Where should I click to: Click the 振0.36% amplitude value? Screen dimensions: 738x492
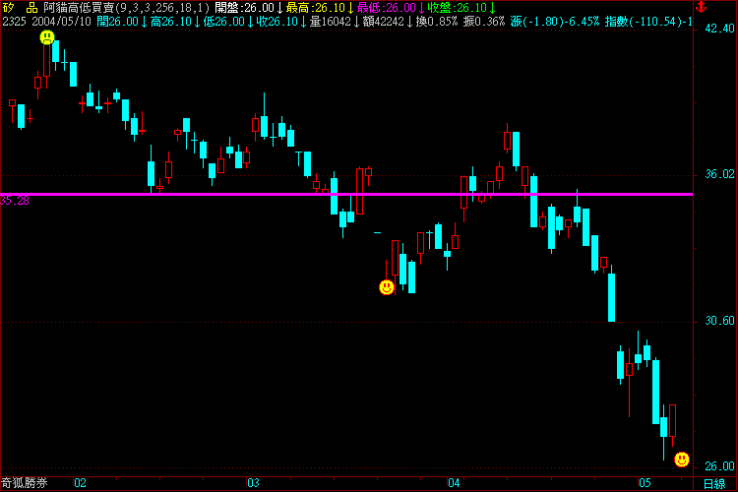tap(484, 22)
